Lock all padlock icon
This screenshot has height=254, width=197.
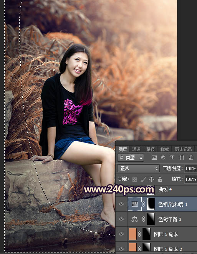pyautogui.click(x=160, y=179)
